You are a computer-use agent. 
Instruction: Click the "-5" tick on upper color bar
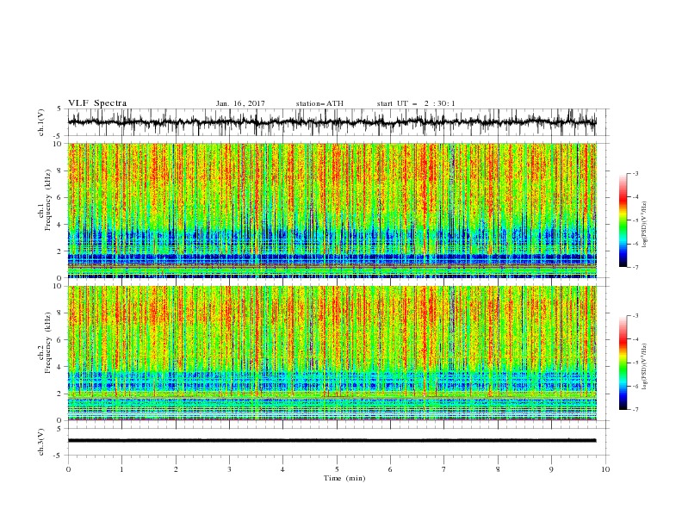coord(635,220)
